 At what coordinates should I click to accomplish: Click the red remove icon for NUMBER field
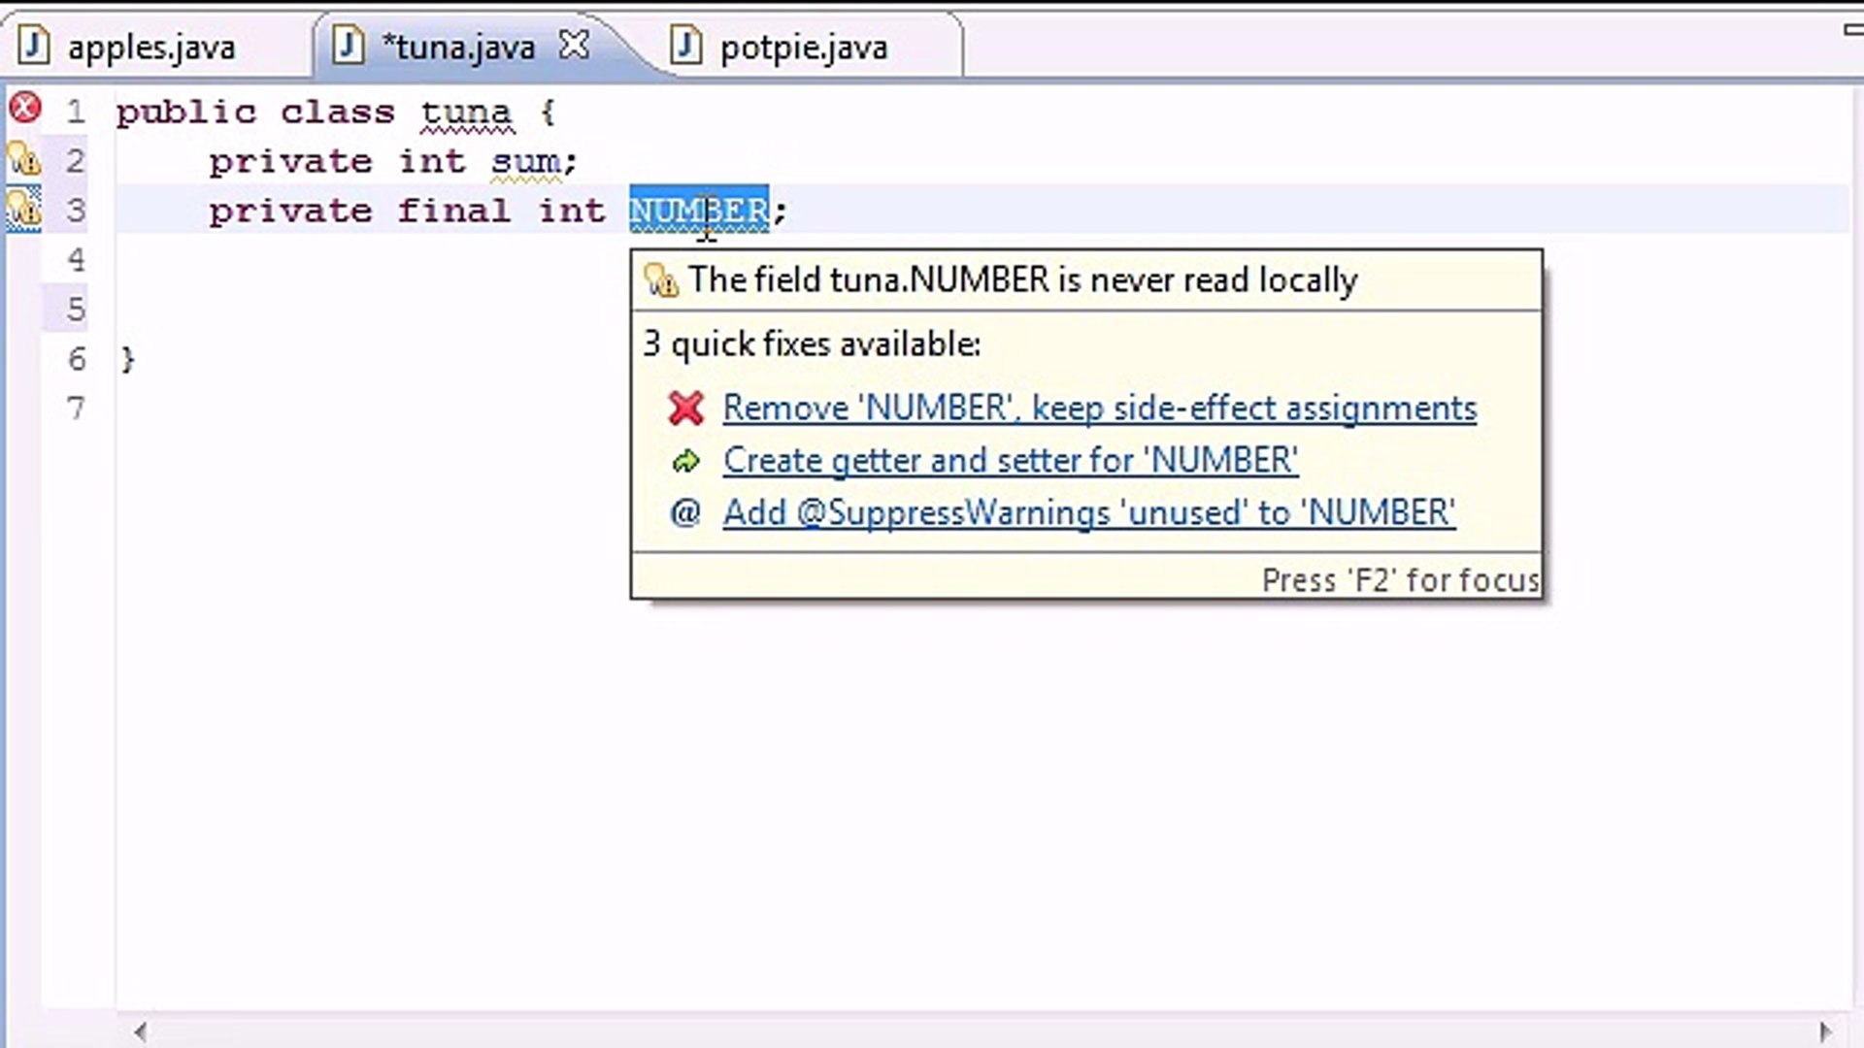(x=686, y=407)
